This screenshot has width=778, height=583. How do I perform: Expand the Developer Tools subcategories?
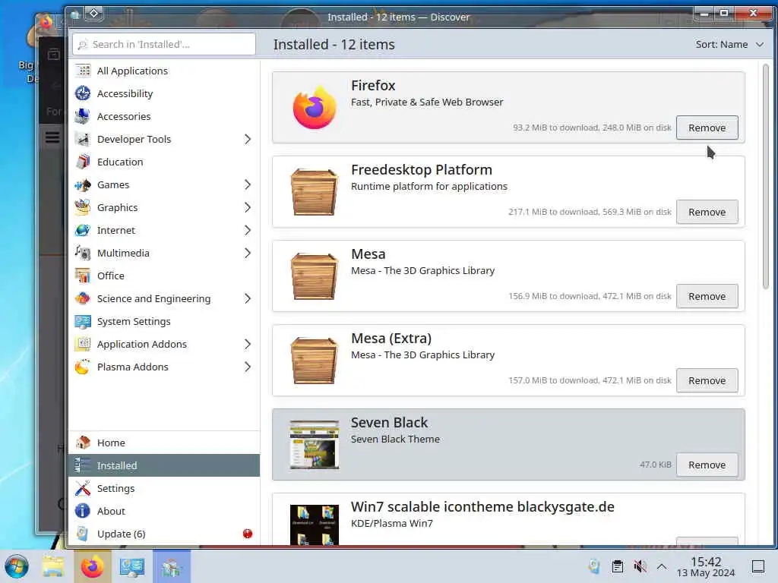(x=248, y=140)
